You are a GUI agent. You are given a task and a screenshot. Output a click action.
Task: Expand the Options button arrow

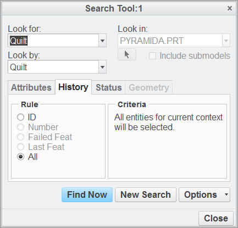pos(226,194)
